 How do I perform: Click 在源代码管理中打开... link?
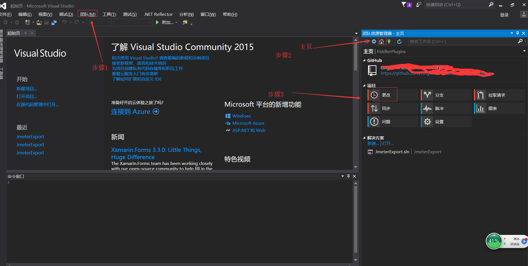coord(37,105)
